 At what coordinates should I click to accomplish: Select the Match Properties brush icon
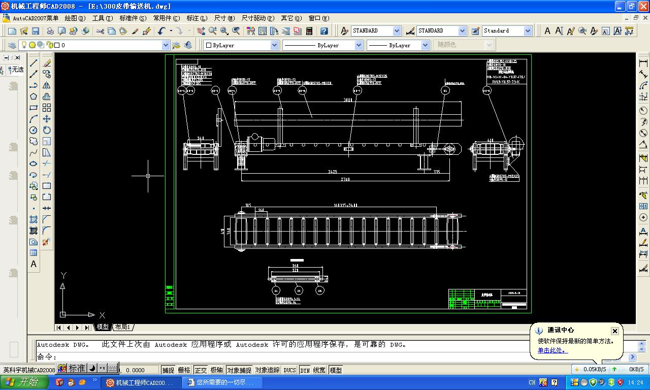(135, 31)
